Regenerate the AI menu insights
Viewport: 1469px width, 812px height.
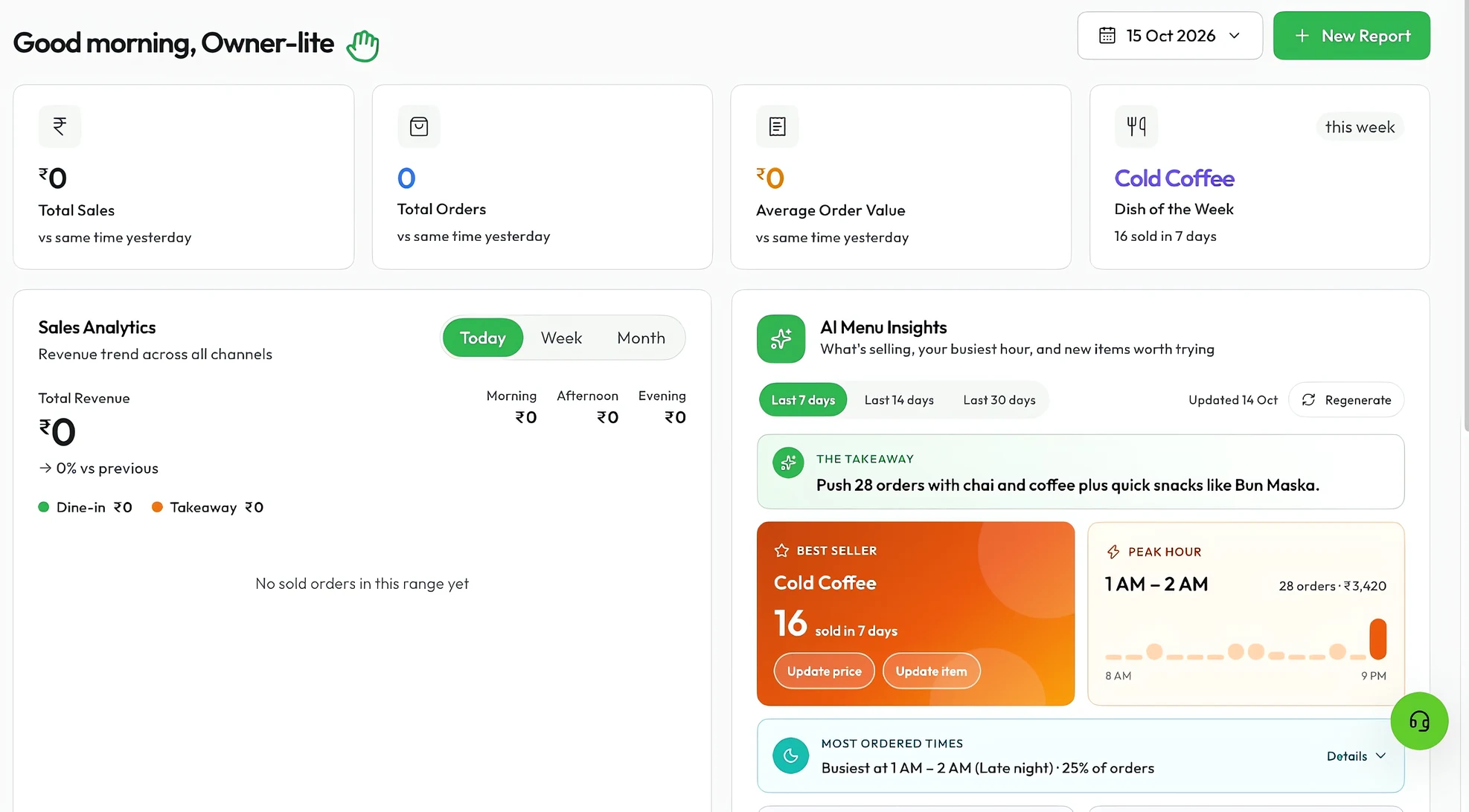click(1346, 400)
